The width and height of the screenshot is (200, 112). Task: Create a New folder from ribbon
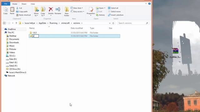tap(67, 12)
